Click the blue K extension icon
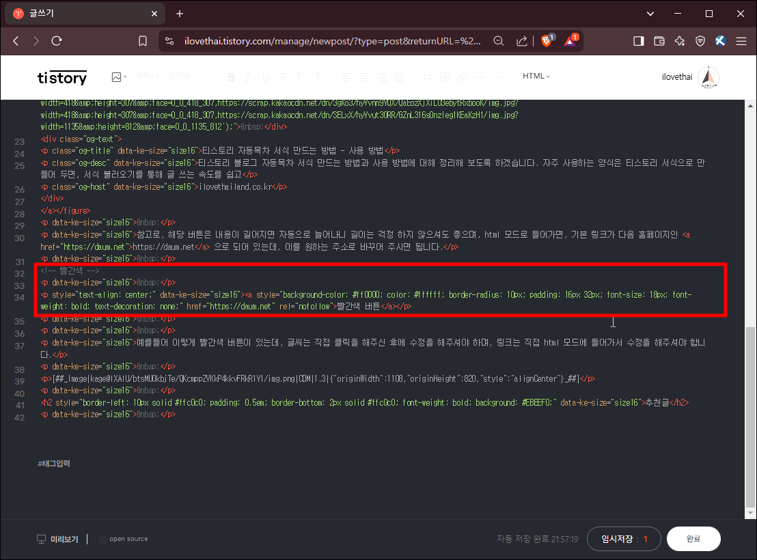 tap(720, 41)
